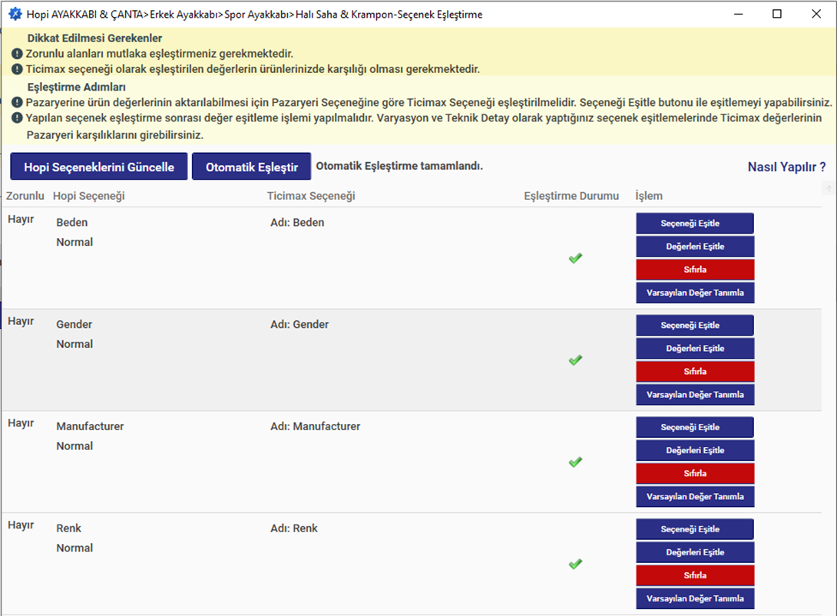
Task: Click Varsayılan Değer Tanımla for Gender
Action: pyautogui.click(x=694, y=395)
